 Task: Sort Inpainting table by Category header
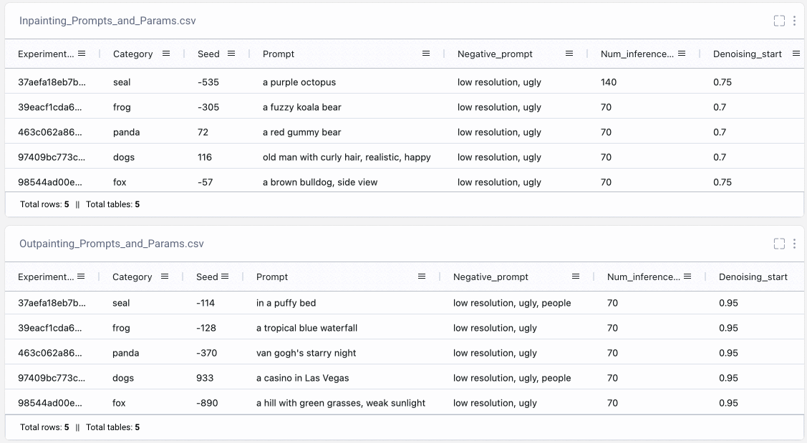tap(132, 54)
